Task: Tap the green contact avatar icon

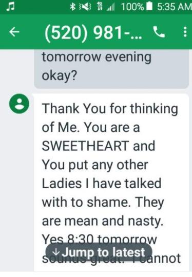Action: coord(19,104)
